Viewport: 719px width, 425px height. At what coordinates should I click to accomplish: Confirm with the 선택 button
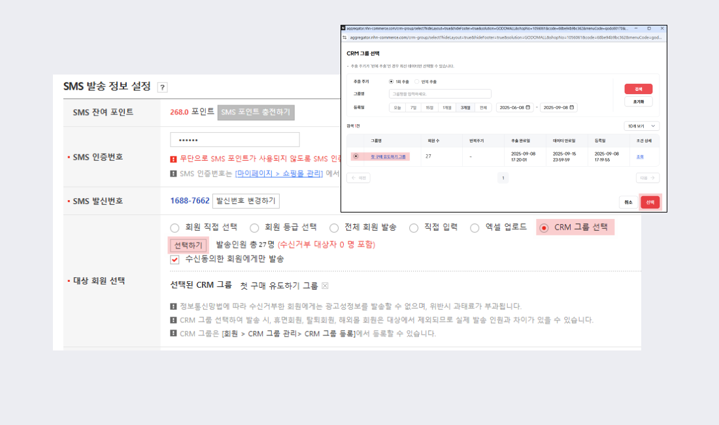pos(651,203)
